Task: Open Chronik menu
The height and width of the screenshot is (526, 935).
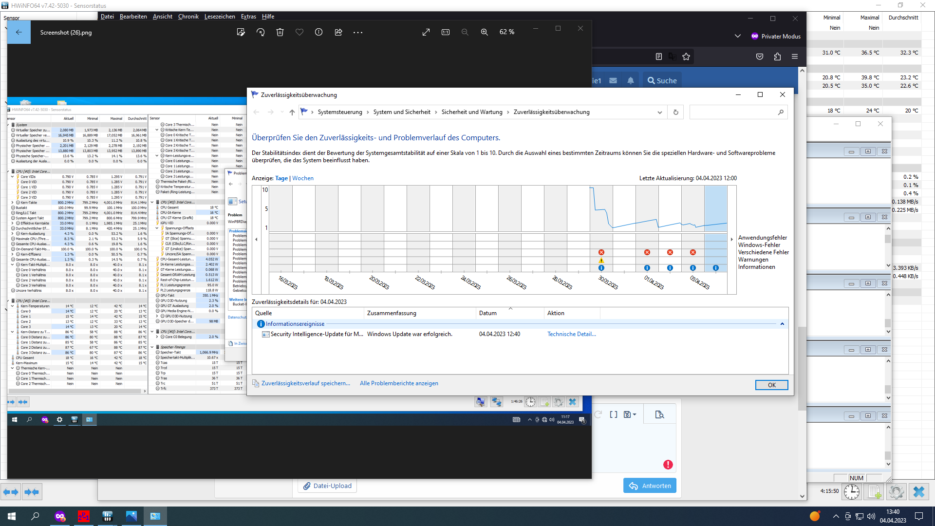Action: 188,17
